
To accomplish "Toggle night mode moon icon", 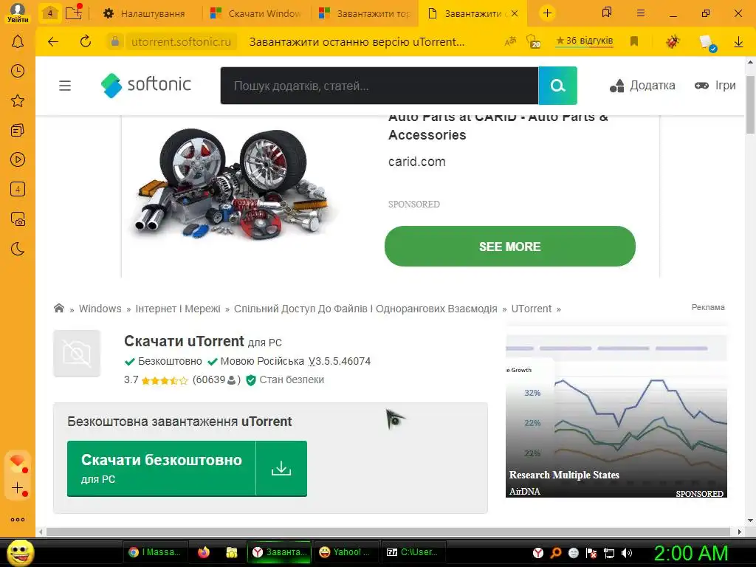I will coord(18,249).
